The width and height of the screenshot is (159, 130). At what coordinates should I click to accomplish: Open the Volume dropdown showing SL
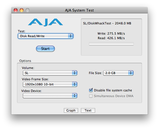50,73
